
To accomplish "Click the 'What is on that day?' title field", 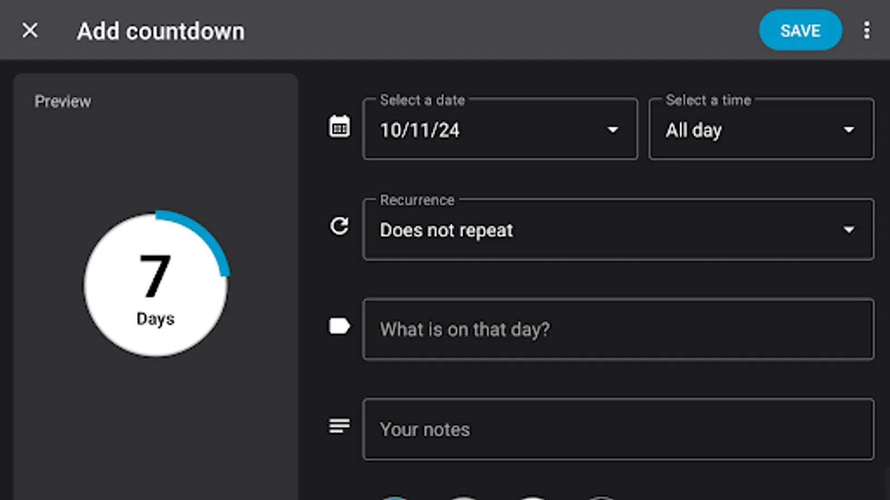I will [618, 329].
